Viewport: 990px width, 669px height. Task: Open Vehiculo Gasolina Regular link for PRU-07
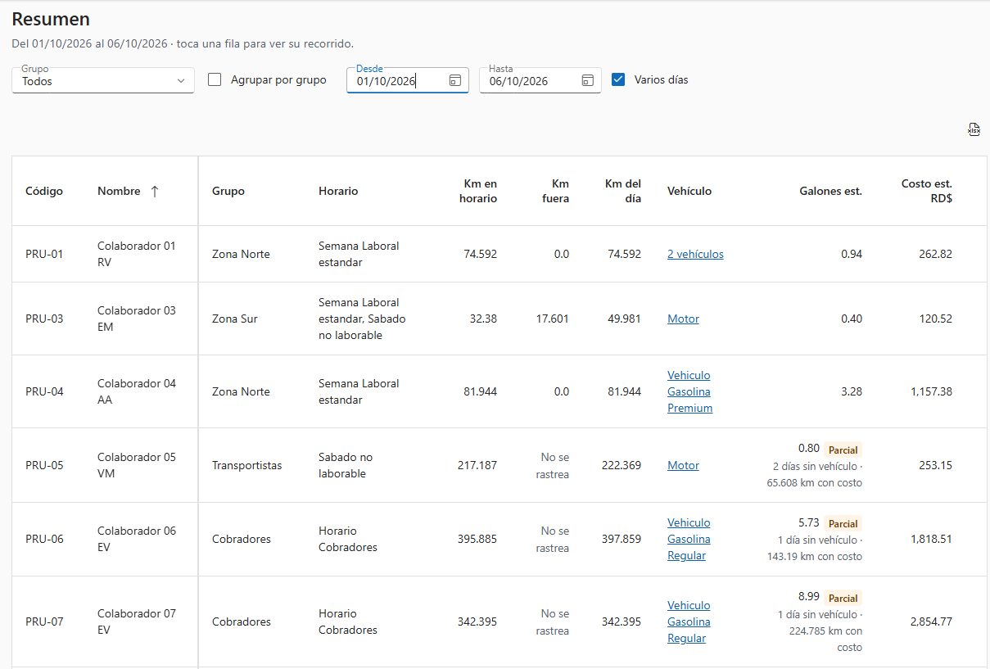[x=689, y=622]
